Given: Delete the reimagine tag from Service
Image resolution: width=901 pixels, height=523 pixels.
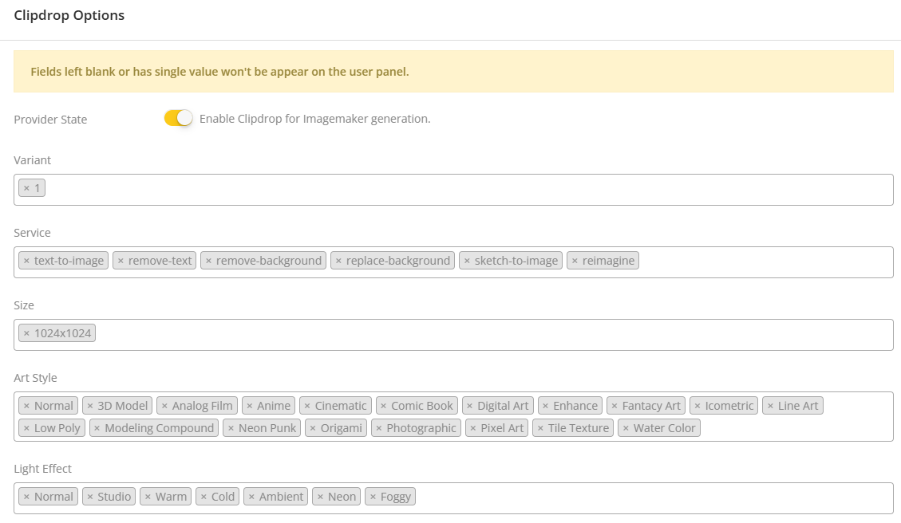Looking at the screenshot, I should (575, 261).
